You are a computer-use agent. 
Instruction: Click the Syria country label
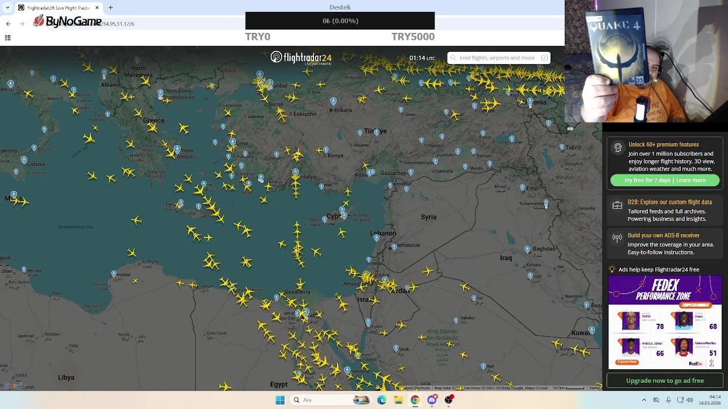pos(428,217)
